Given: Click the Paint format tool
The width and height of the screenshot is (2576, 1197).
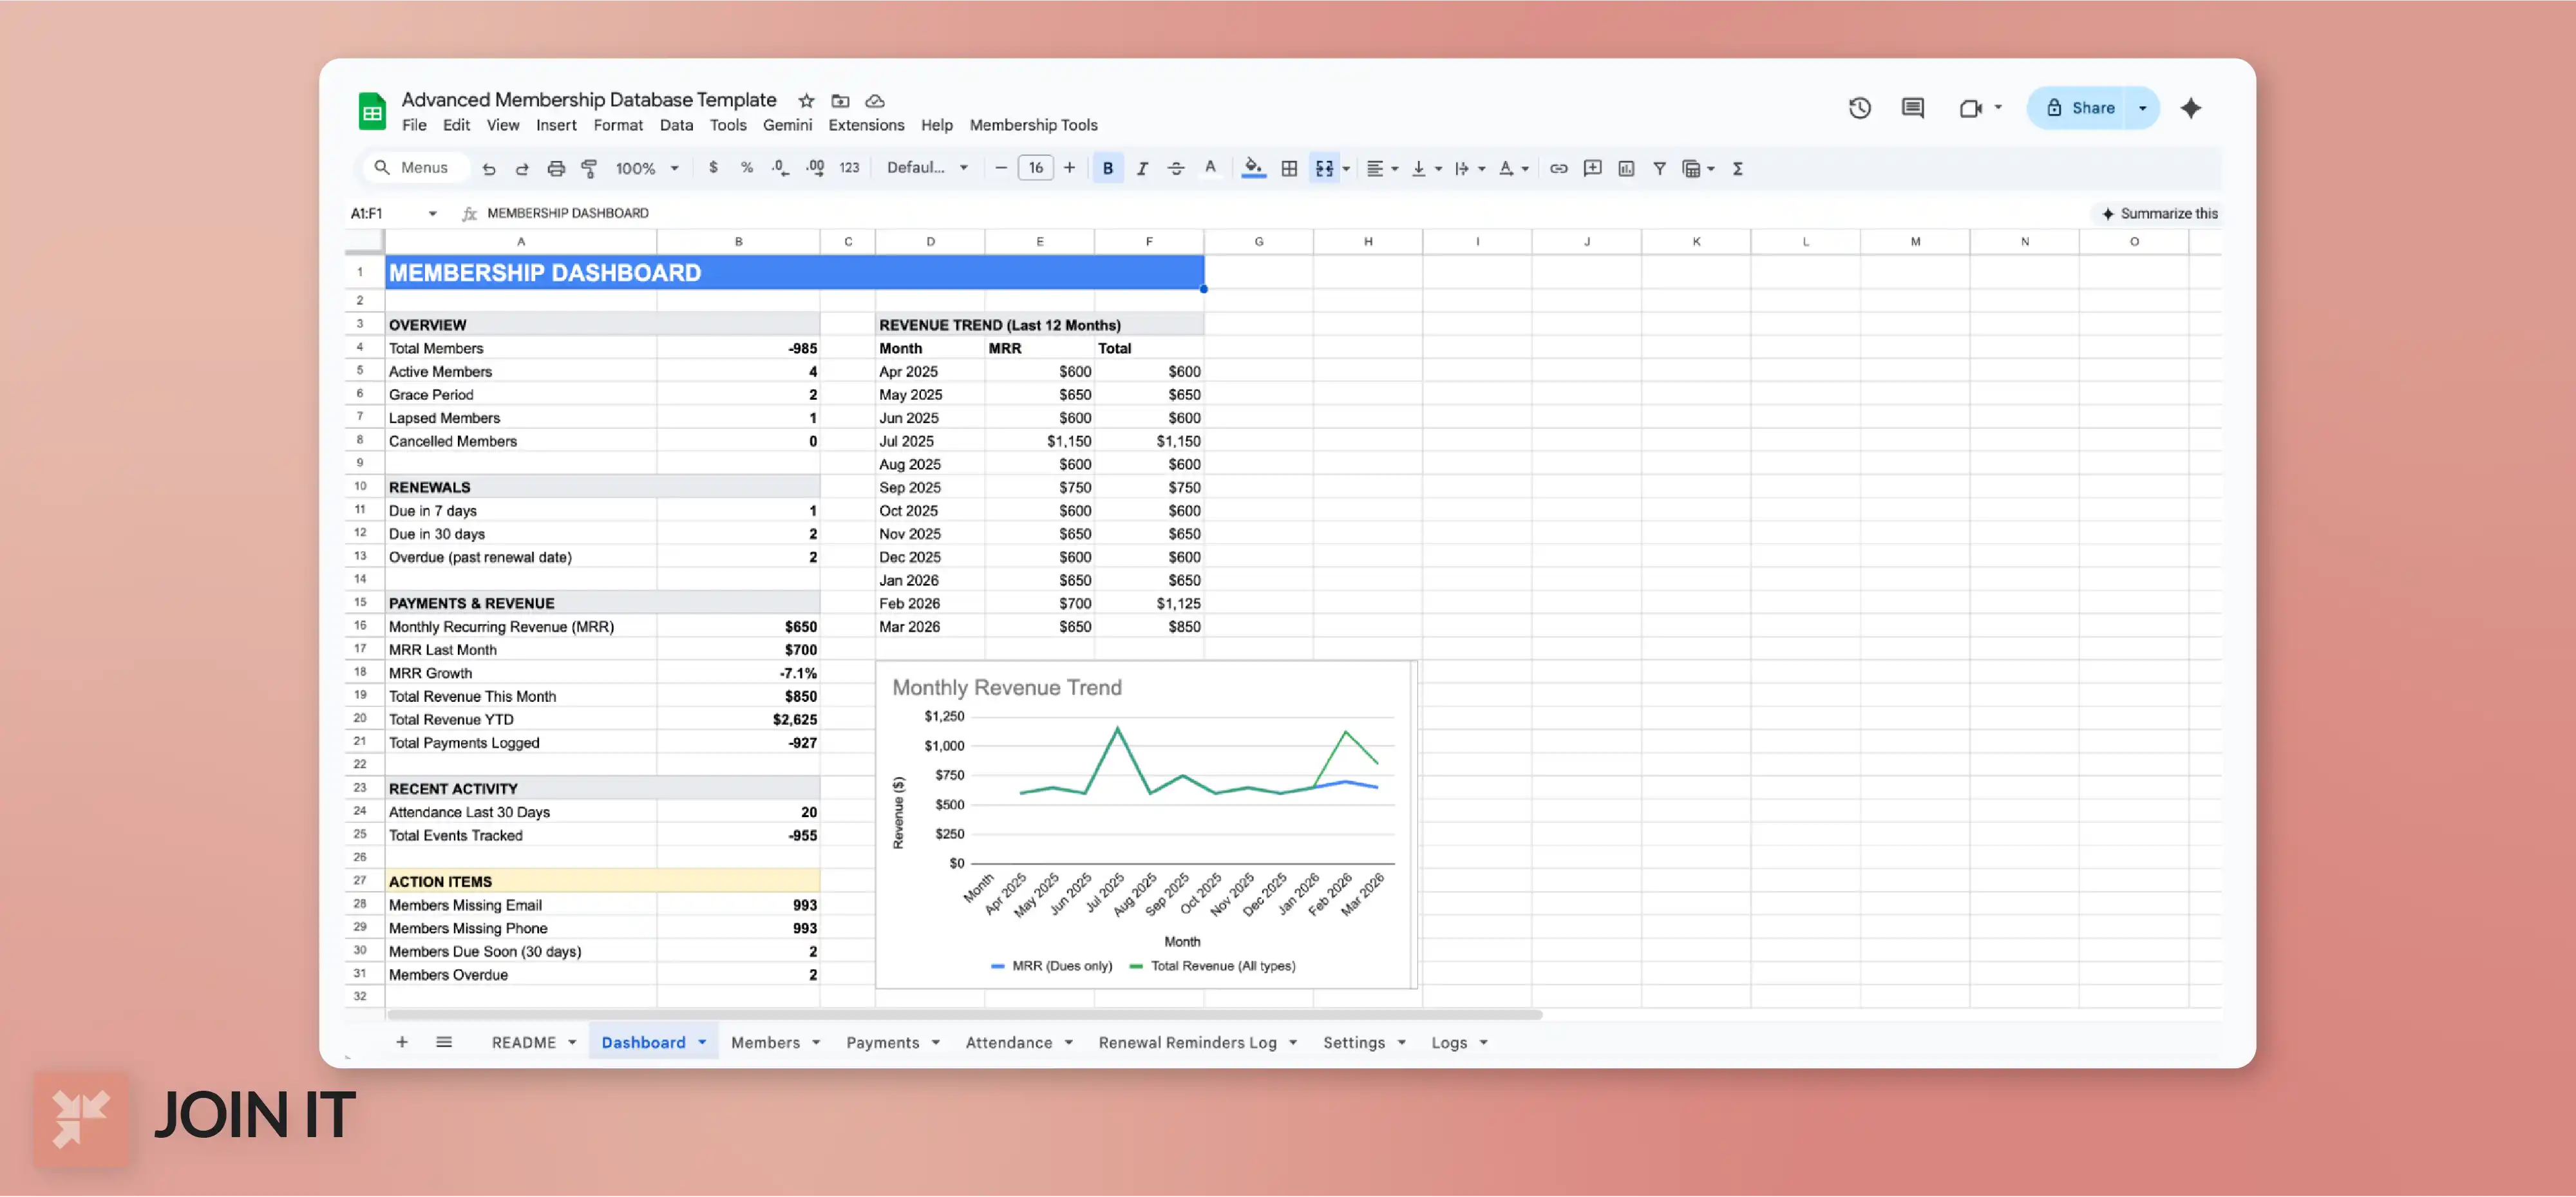Looking at the screenshot, I should [x=590, y=168].
